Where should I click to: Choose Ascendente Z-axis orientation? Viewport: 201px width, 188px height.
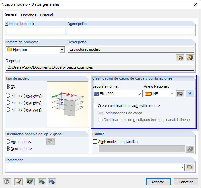[20, 142]
